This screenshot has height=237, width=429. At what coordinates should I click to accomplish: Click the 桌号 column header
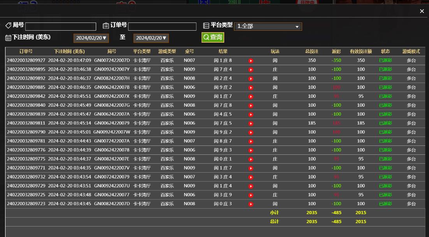pos(189,52)
